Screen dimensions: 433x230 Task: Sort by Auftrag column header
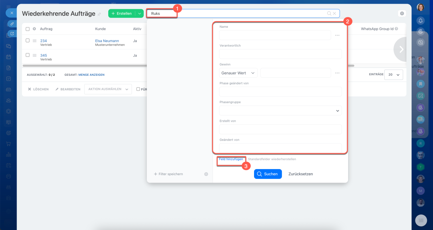pos(46,29)
